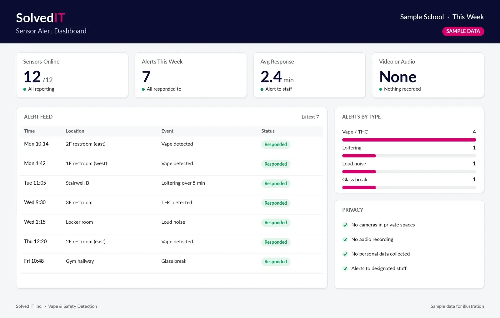This screenshot has height=318, width=500.
Task: Click the green dot next to All reporting
Action: (x=25, y=89)
